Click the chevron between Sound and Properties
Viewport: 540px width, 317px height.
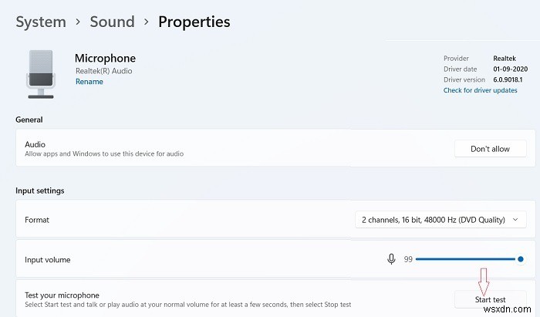click(x=147, y=22)
